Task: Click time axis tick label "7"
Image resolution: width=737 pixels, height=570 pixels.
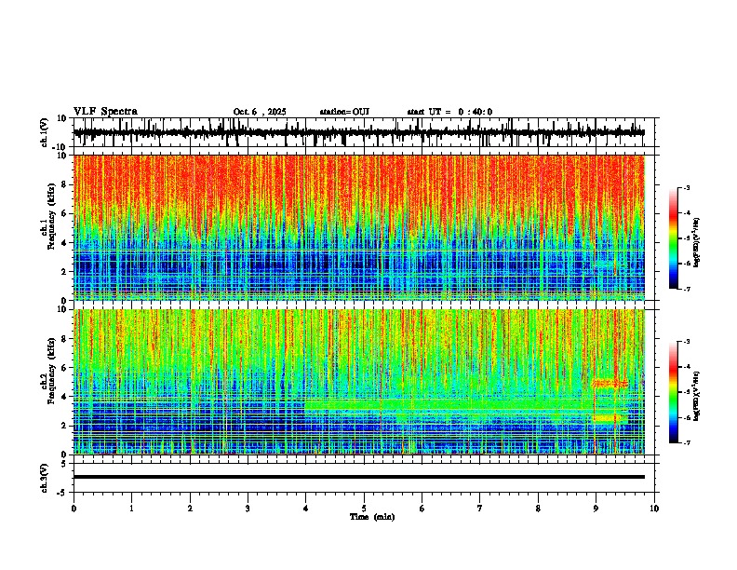Action: pyautogui.click(x=480, y=509)
